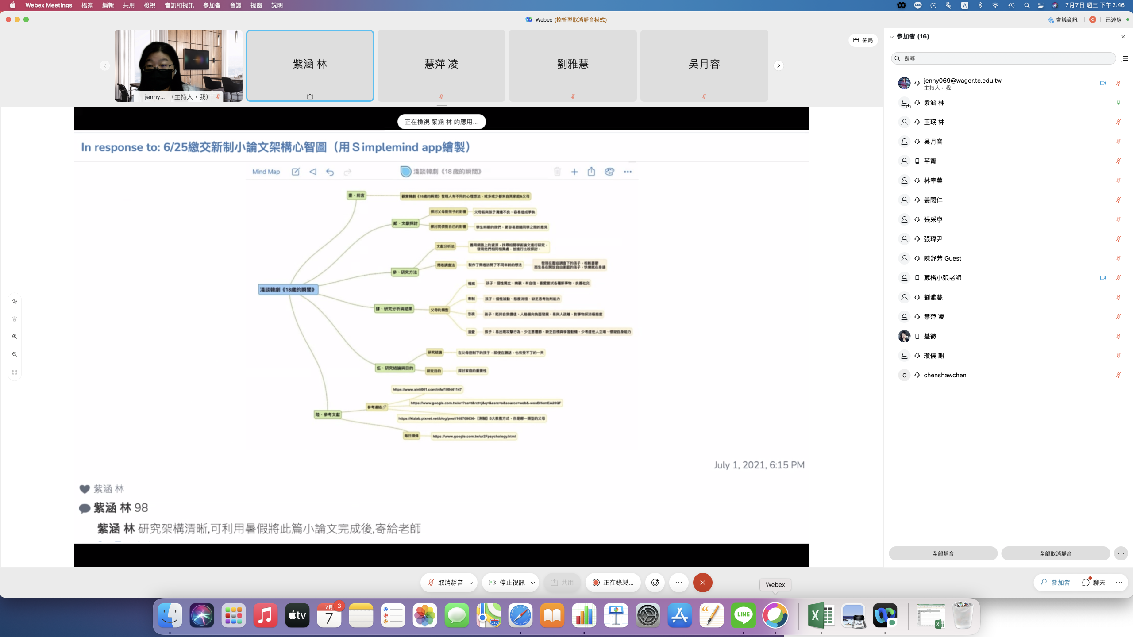Toggle mute icon for 吳月容 participant
Viewport: 1133px width, 637px height.
point(1118,142)
